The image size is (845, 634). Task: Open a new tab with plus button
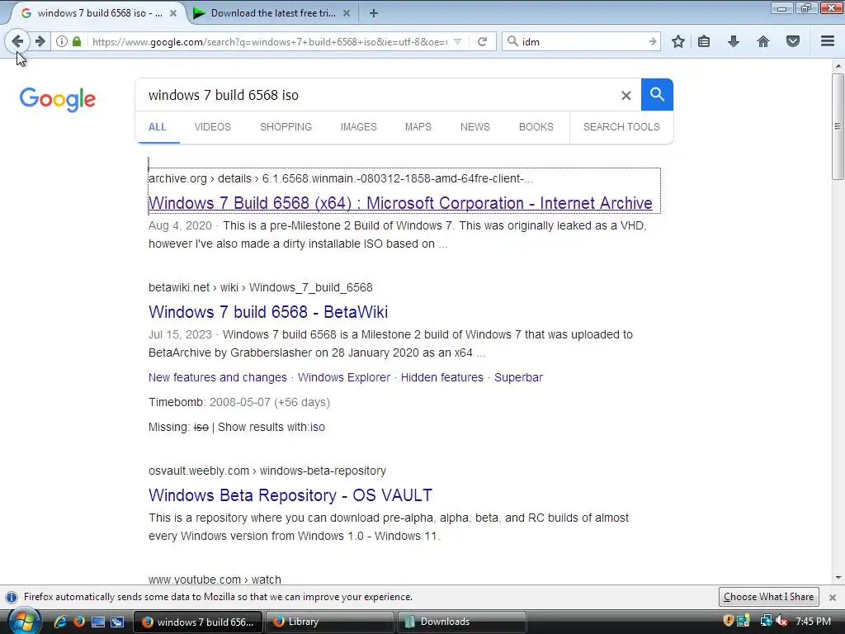pos(374,13)
